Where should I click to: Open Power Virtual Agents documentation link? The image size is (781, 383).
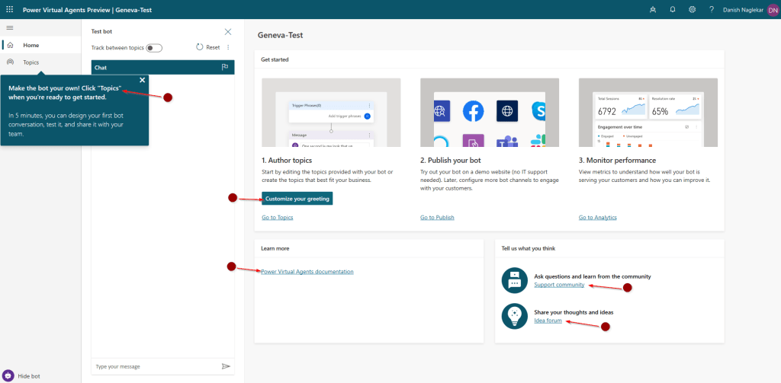307,272
